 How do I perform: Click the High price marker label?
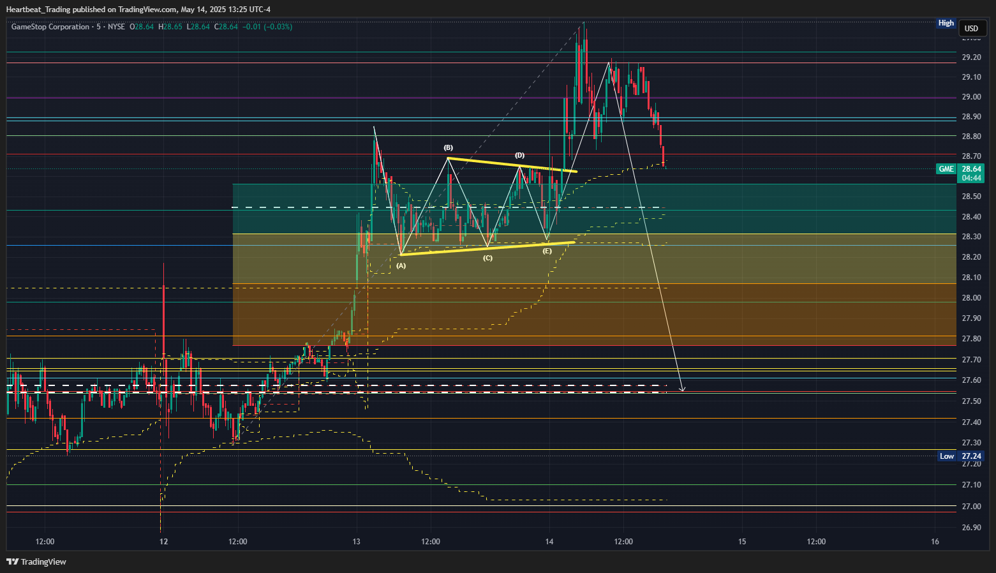(946, 23)
